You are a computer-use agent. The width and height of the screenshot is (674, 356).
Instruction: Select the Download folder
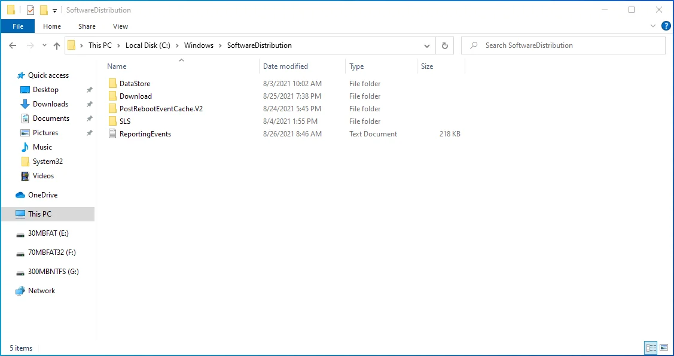point(135,96)
